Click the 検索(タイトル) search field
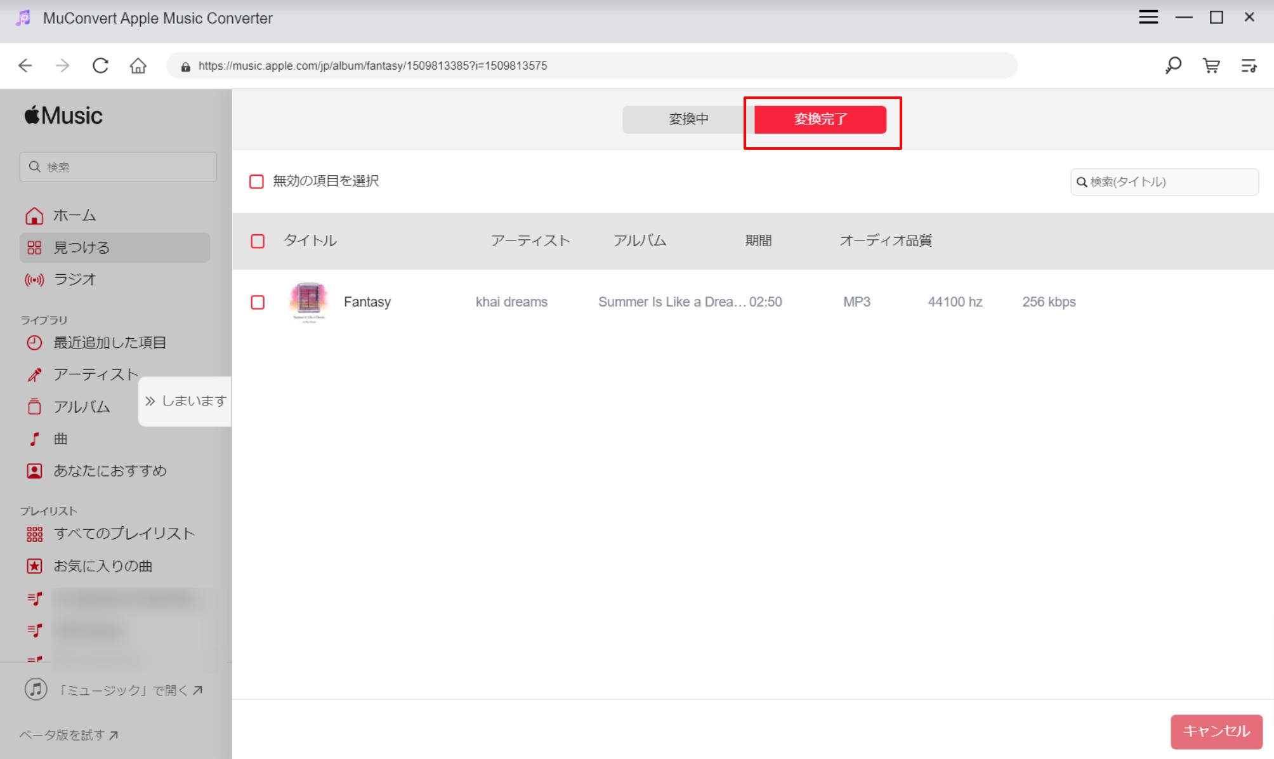1274x759 pixels. click(x=1164, y=182)
